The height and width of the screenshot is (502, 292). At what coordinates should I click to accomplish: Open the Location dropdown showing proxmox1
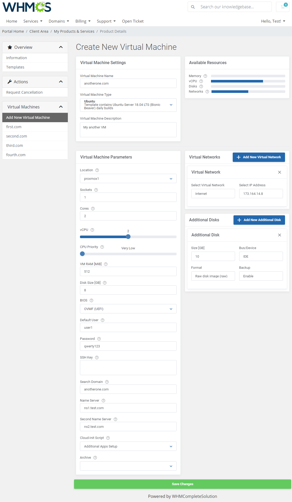(128, 178)
